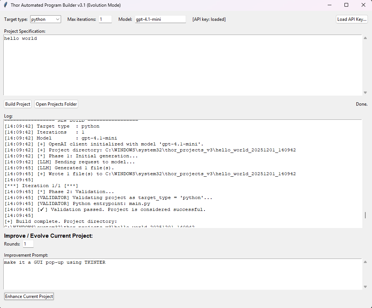Screen dimensions: 372x308
Task: Select the Rounds input field
Action: (x=28, y=244)
